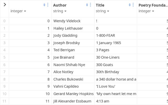
Task: Click the Title column header label
Action: 100,5
